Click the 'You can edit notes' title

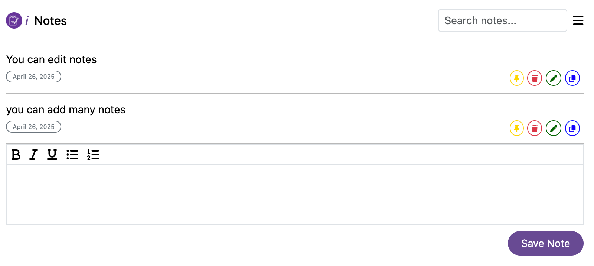point(52,59)
